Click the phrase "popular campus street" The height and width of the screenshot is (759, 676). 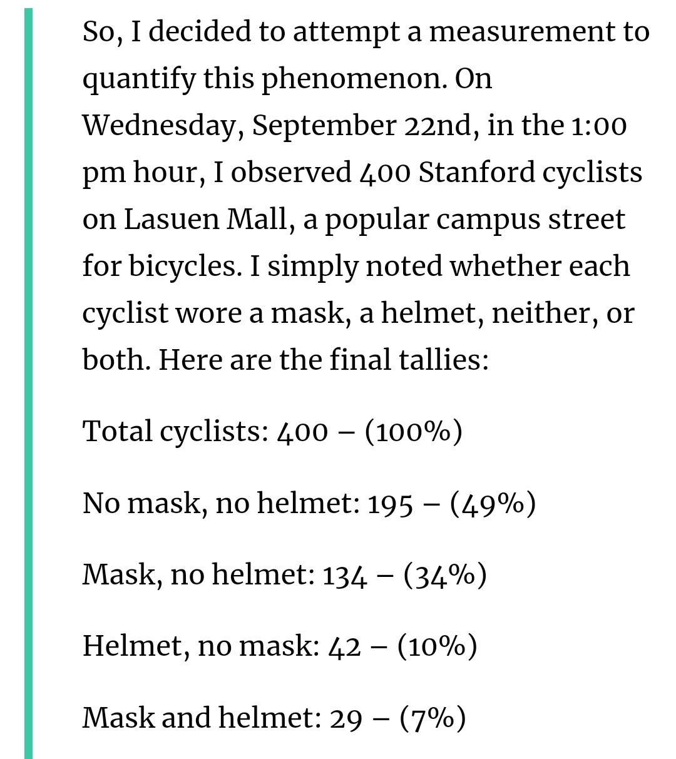pyautogui.click(x=474, y=220)
